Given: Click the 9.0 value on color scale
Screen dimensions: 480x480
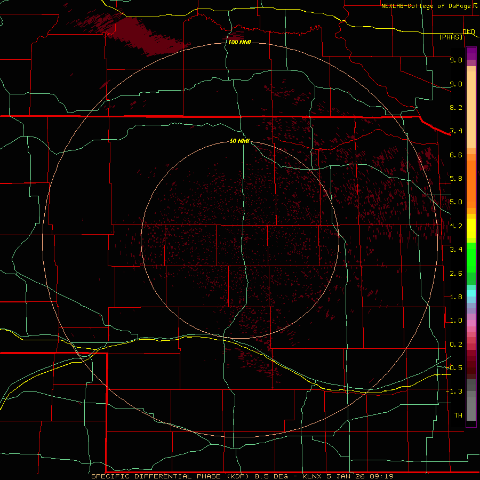Looking at the screenshot, I should [456, 84].
